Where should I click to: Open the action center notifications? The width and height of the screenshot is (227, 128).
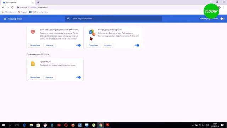pyautogui.click(x=222, y=125)
